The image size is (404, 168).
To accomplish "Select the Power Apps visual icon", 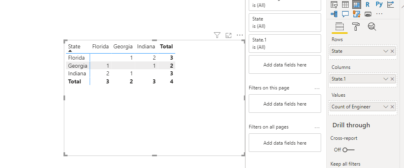I will pos(368,14).
